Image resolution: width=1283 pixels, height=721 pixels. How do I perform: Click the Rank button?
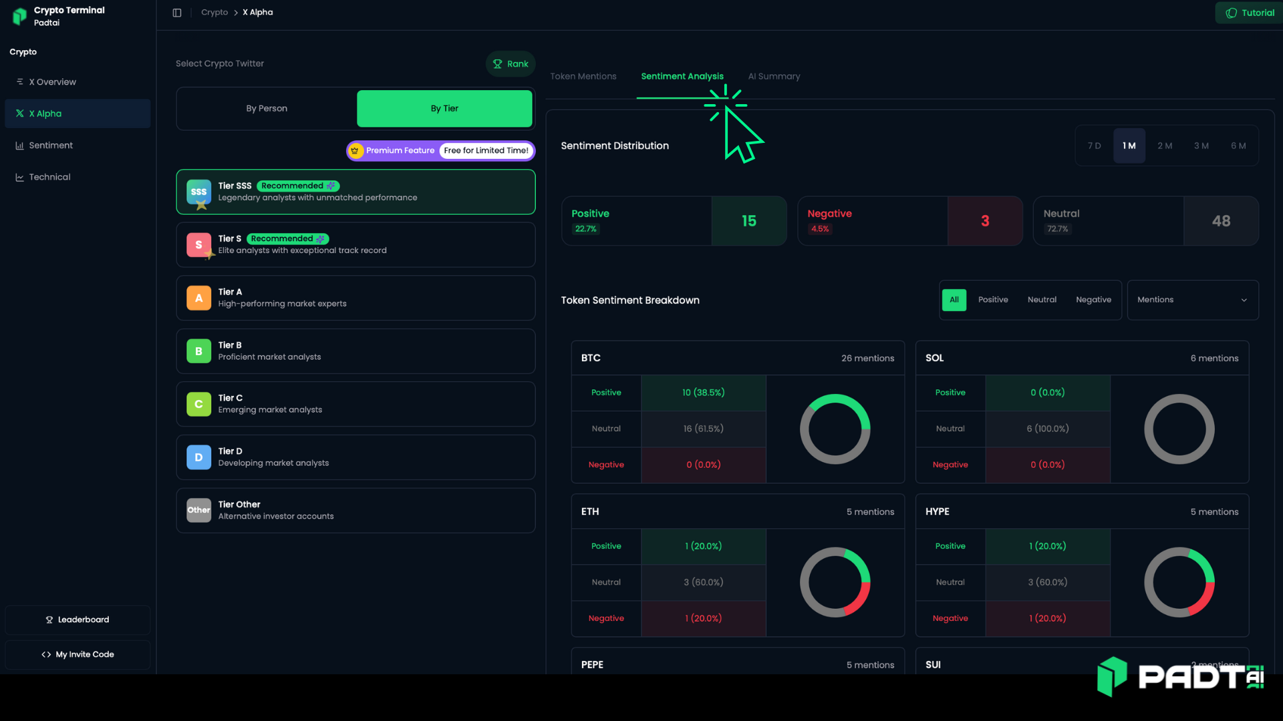pyautogui.click(x=511, y=64)
